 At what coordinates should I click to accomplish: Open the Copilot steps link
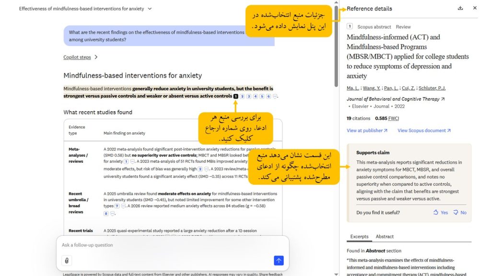(77, 57)
